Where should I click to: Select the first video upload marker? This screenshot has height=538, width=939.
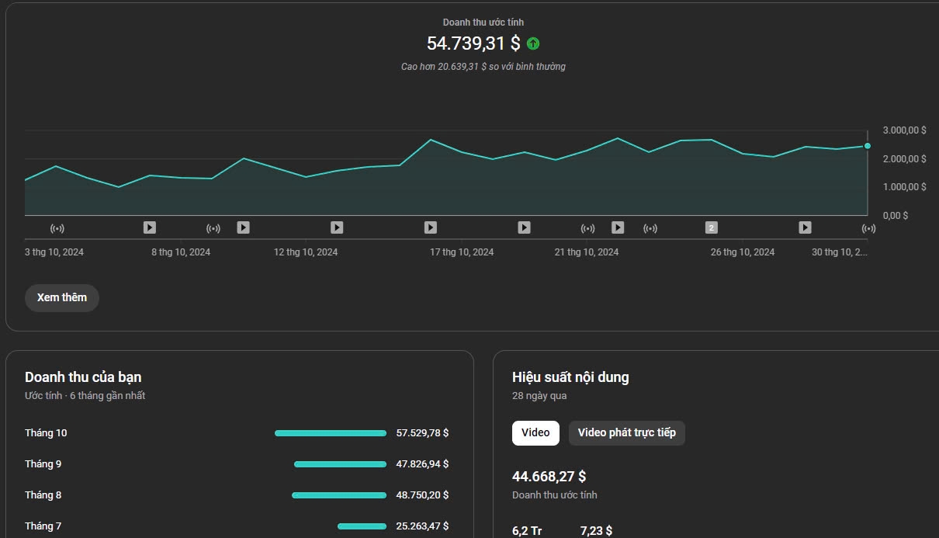pos(150,227)
